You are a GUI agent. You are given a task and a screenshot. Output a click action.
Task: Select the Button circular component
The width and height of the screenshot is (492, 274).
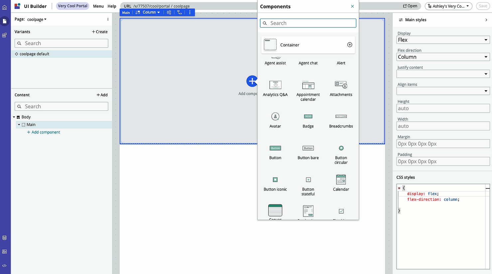pyautogui.click(x=341, y=154)
